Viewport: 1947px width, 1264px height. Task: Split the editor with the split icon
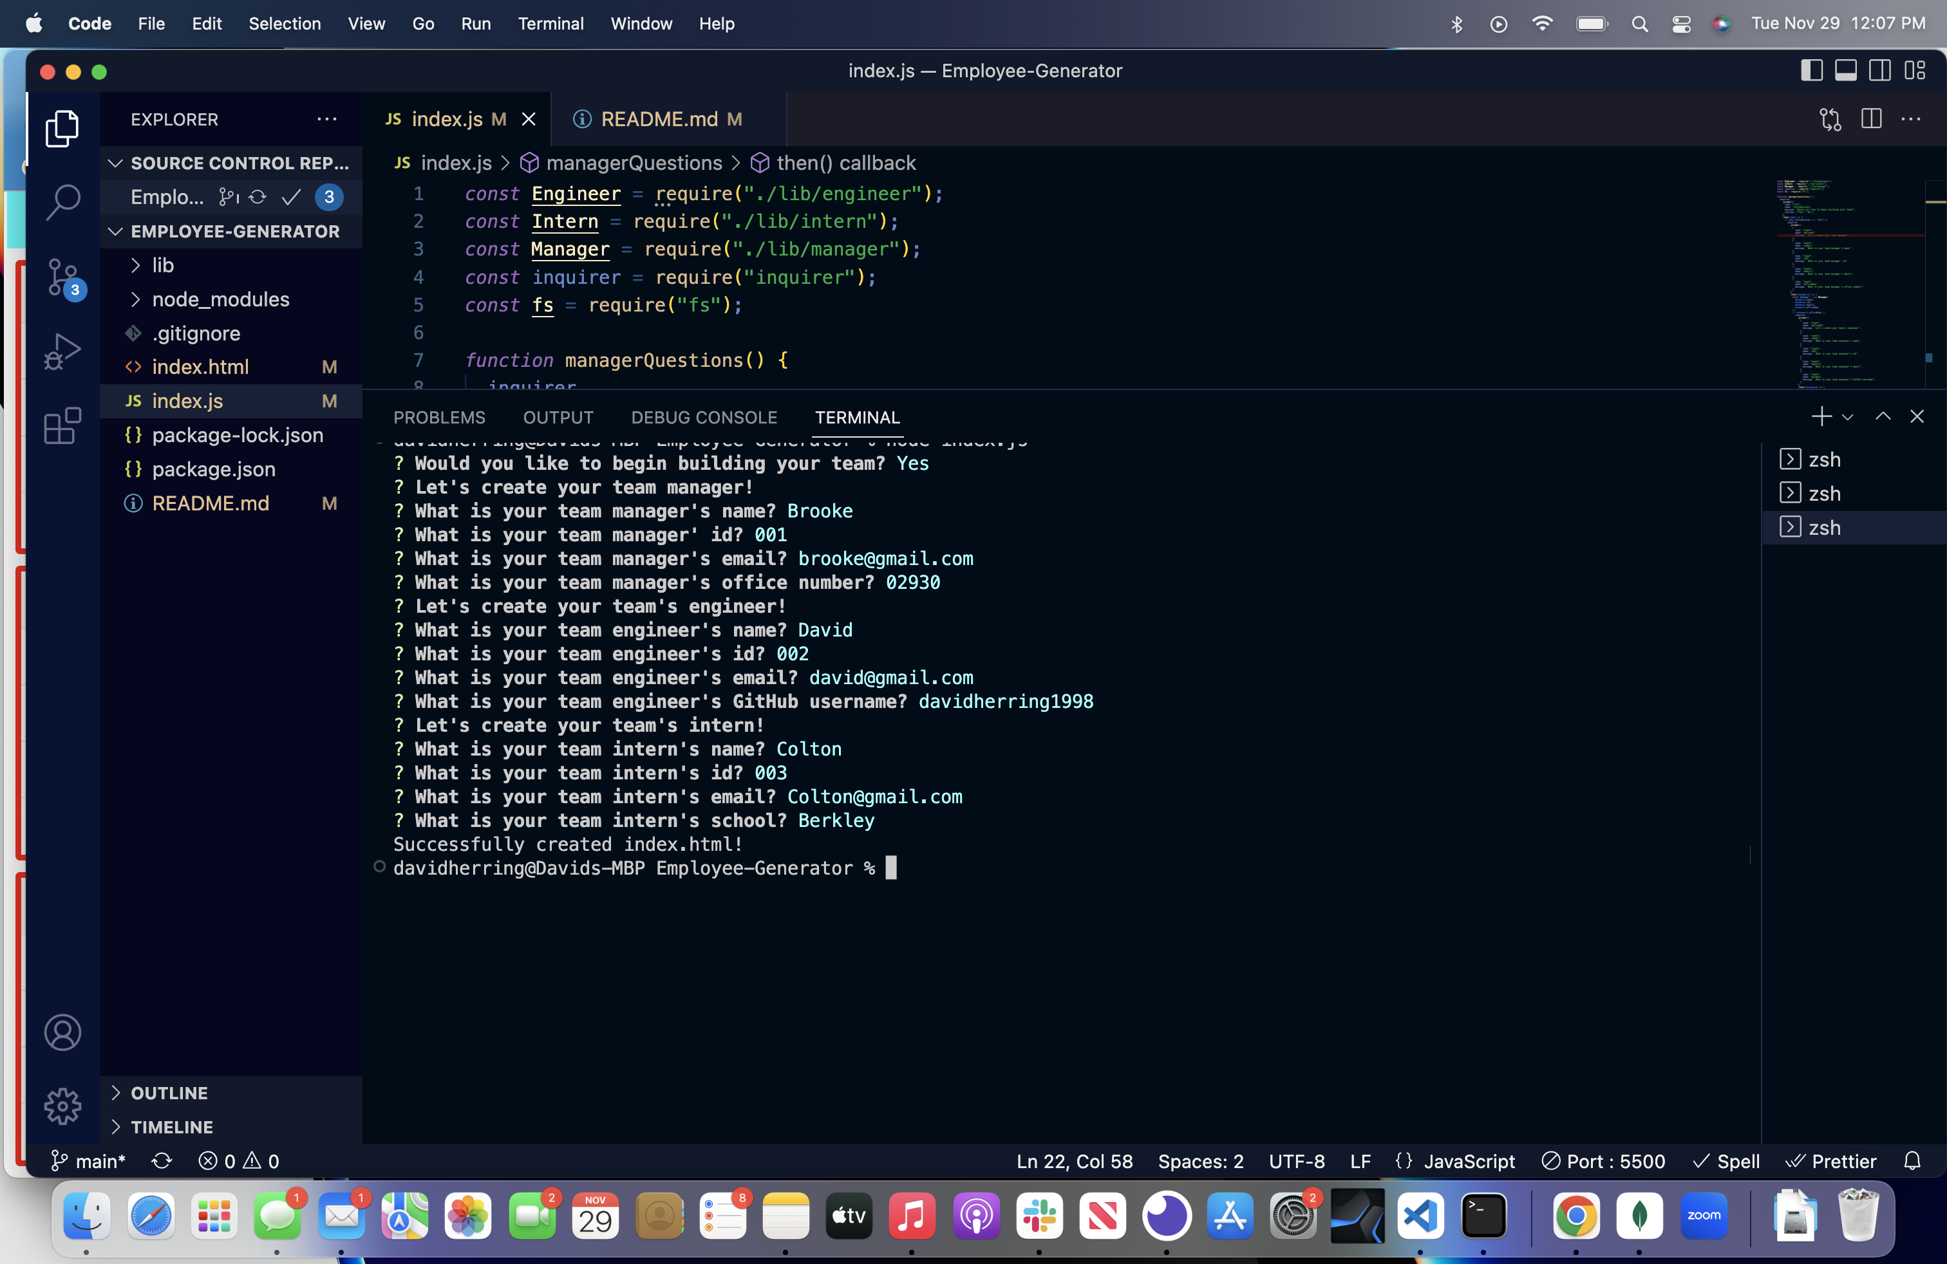1871,119
